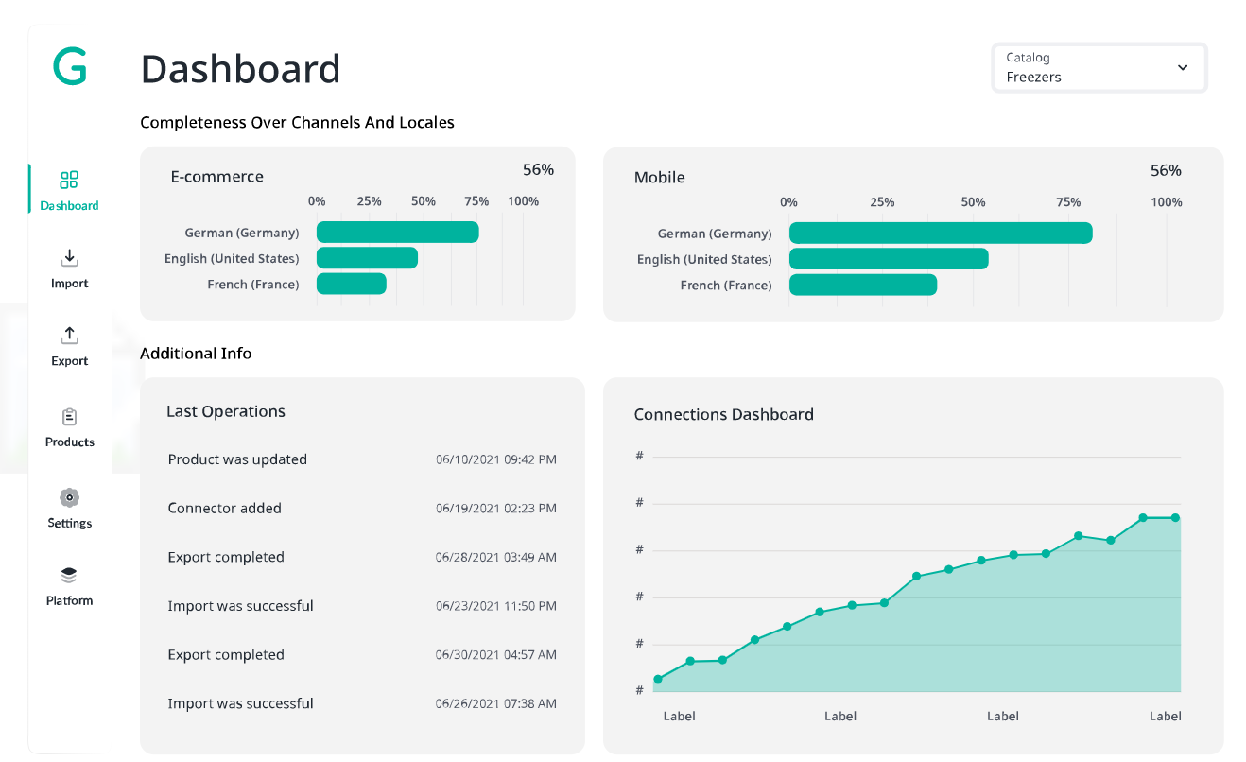
Task: Click the 56% completeness value for E-commerce
Action: [x=537, y=169]
